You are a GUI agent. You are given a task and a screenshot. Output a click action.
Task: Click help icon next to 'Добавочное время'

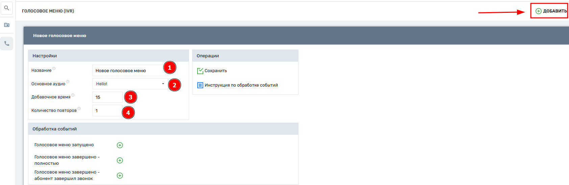(73, 95)
